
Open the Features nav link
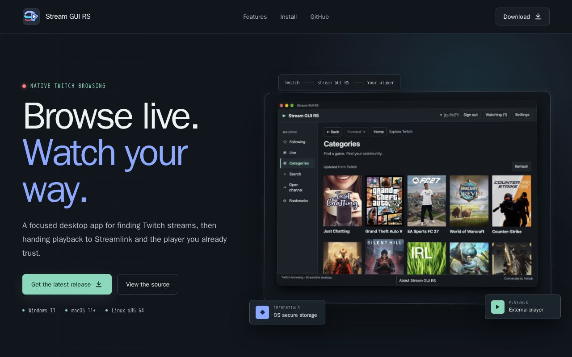[255, 17]
